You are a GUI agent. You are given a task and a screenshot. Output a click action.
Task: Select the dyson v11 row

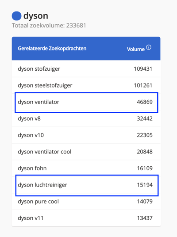86,218
